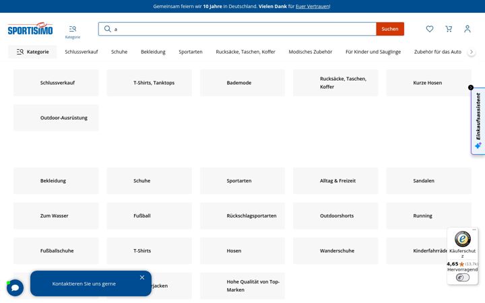Open Sportarten in the navigation bar
Image resolution: width=485 pixels, height=303 pixels.
pos(191,52)
